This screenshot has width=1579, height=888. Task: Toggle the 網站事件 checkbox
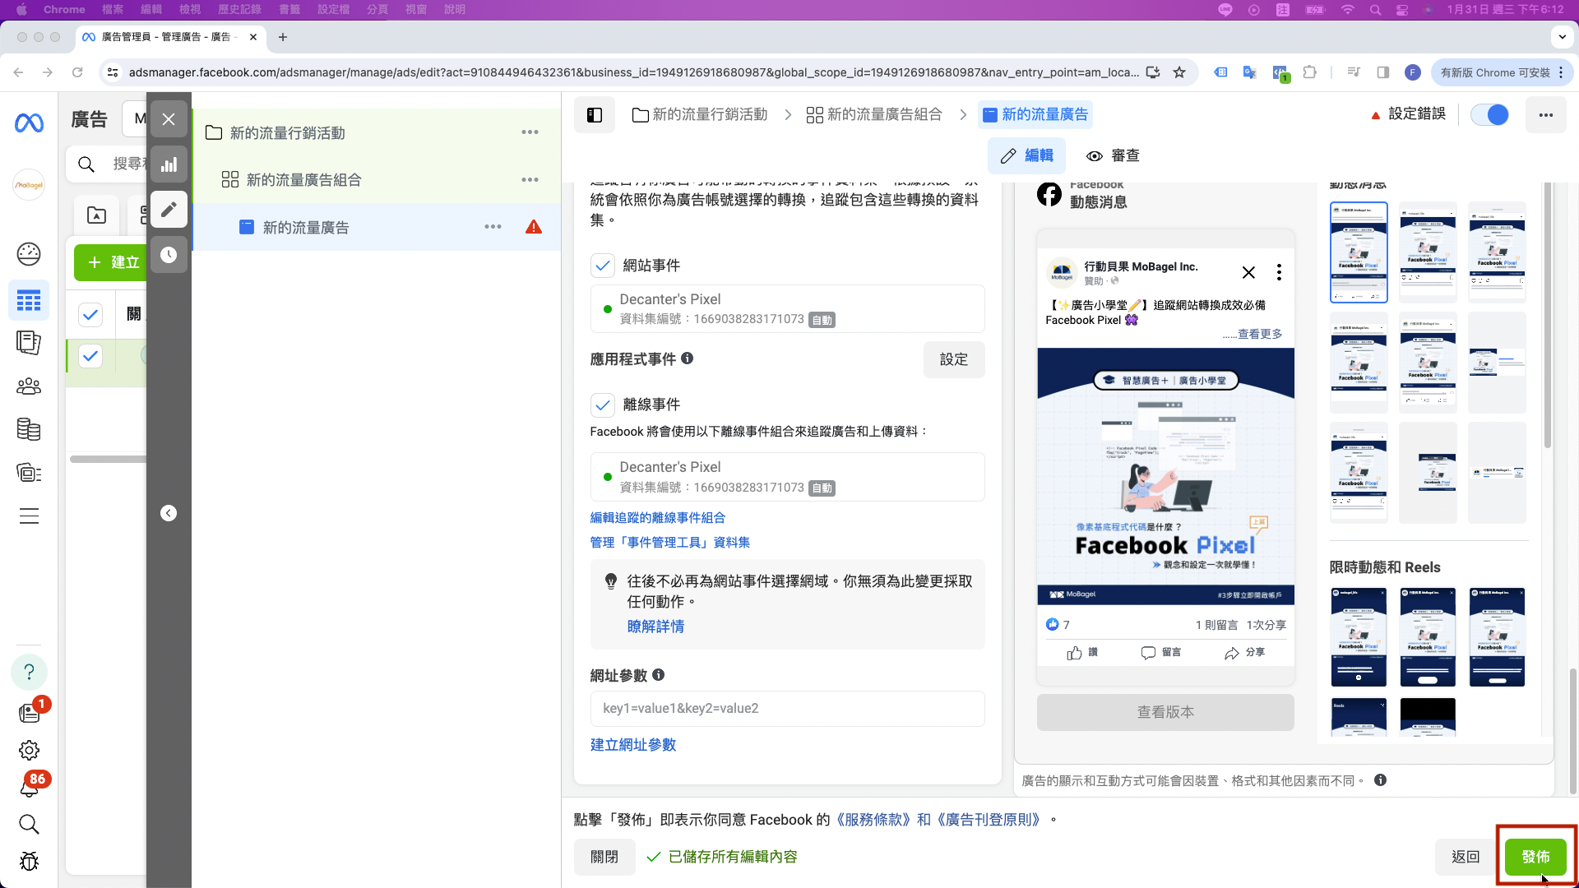pyautogui.click(x=603, y=266)
